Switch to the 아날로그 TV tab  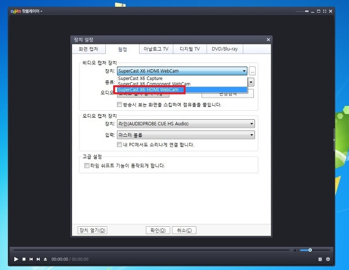[x=156, y=49]
